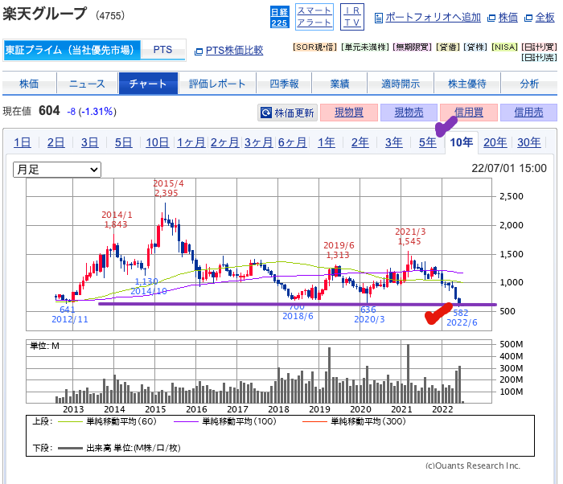The height and width of the screenshot is (484, 563).
Task: Select the PTS market tab
Action: (163, 50)
